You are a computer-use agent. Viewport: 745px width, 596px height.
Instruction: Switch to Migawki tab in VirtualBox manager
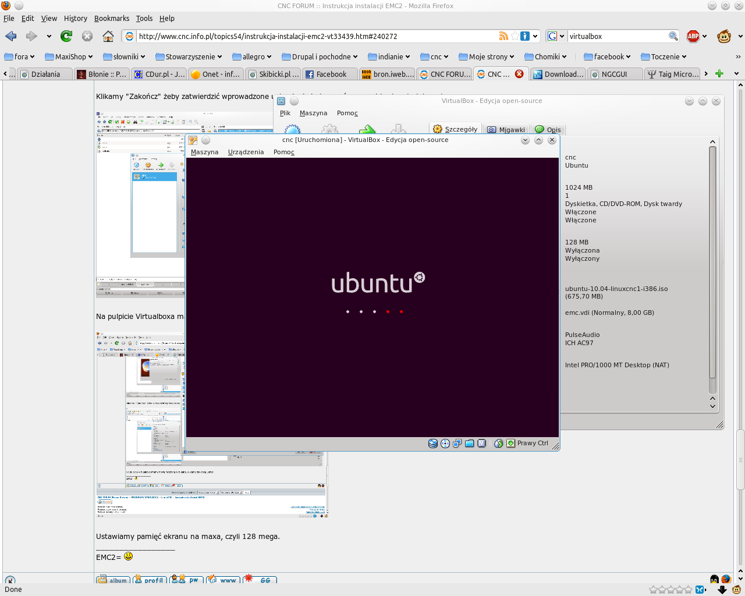[506, 130]
